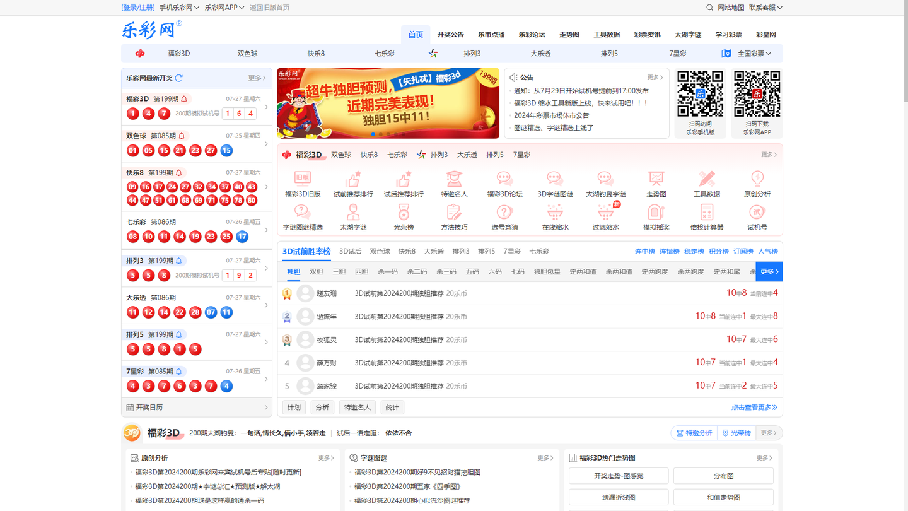The image size is (908, 511).
Task: Open the 走势图 chart board icon
Action: (656, 179)
